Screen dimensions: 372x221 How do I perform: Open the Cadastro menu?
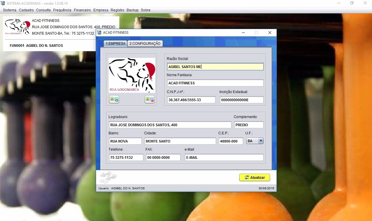pos(26,10)
